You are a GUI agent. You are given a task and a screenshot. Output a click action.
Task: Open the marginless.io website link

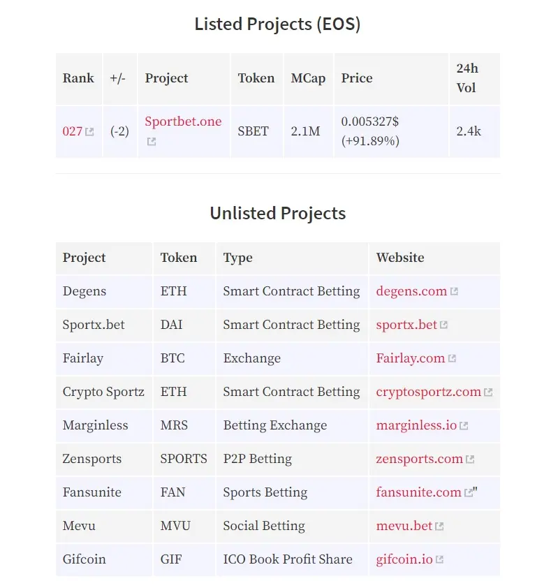416,425
